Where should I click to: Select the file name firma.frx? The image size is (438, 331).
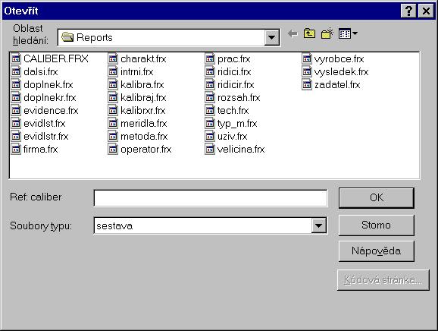click(40, 149)
